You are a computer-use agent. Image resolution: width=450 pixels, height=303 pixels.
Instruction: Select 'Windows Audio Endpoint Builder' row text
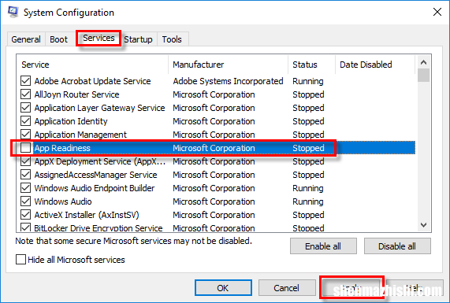pyautogui.click(x=95, y=188)
